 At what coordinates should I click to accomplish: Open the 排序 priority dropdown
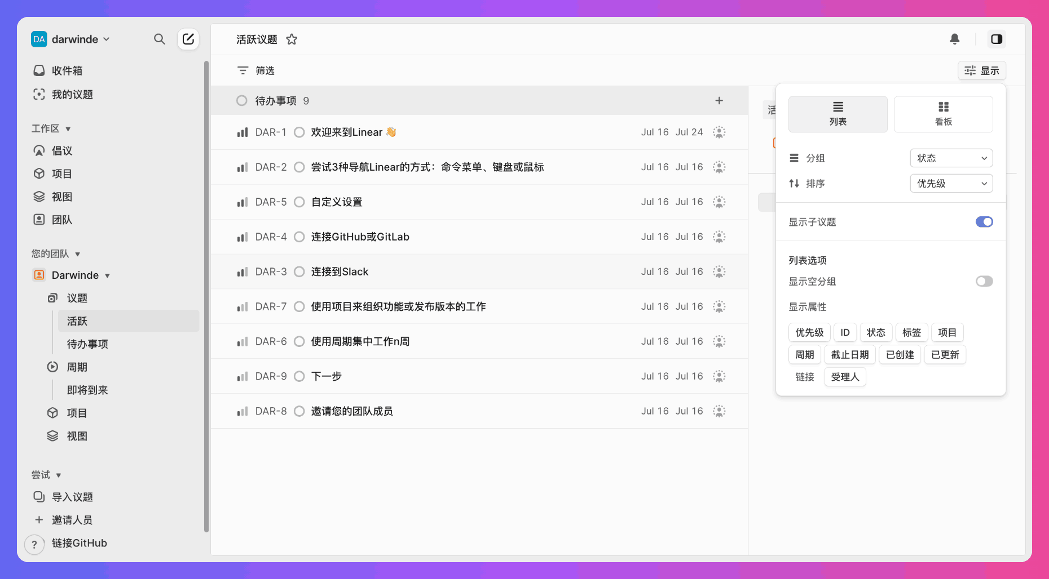pyautogui.click(x=951, y=183)
